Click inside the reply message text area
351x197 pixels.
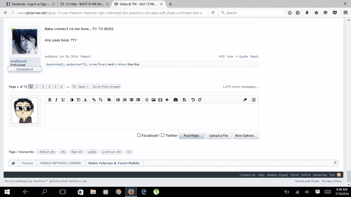coord(152,117)
